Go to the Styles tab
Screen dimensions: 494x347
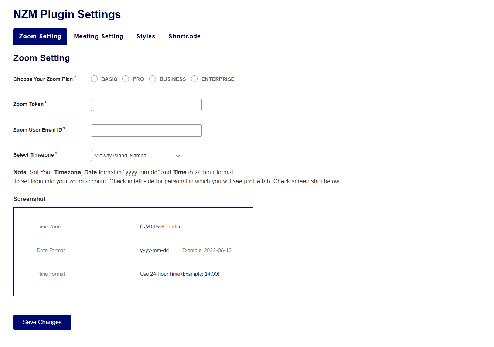146,37
